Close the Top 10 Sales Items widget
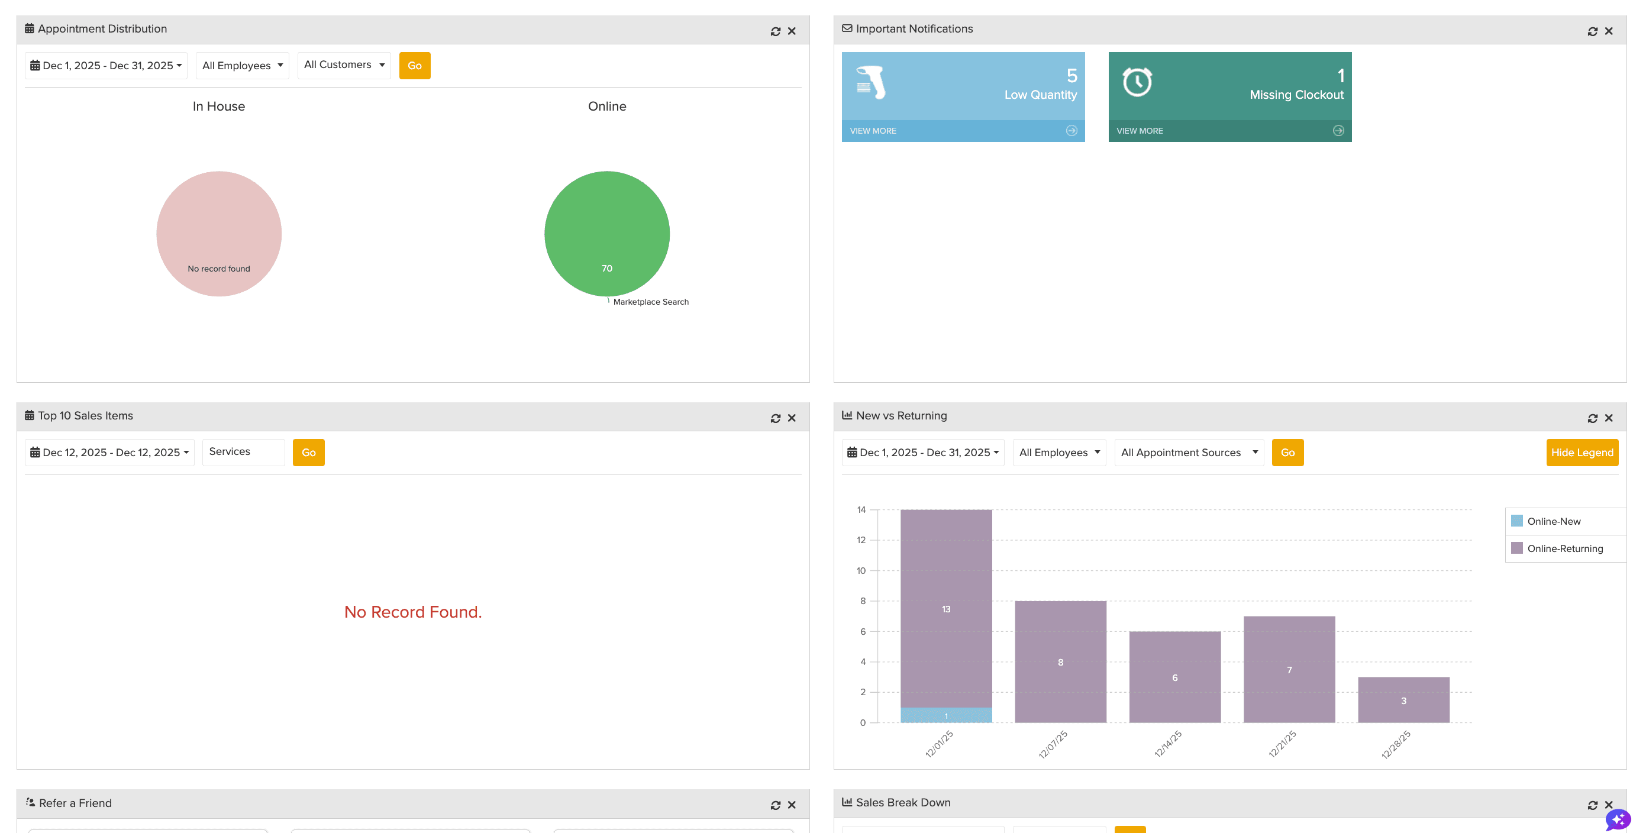Screen dimensions: 1646x833 792,418
